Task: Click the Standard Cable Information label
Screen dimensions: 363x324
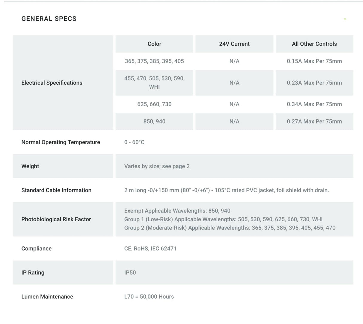Action: click(56, 190)
